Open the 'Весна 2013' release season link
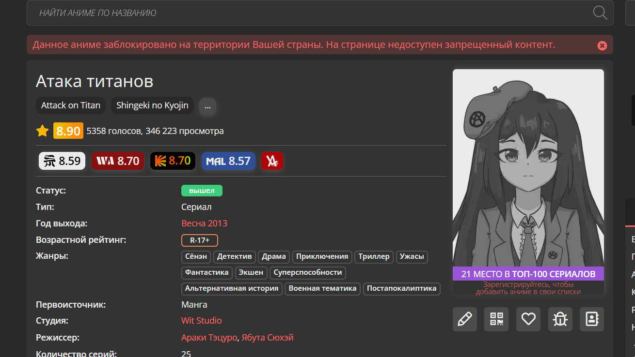The image size is (635, 357). (x=204, y=223)
